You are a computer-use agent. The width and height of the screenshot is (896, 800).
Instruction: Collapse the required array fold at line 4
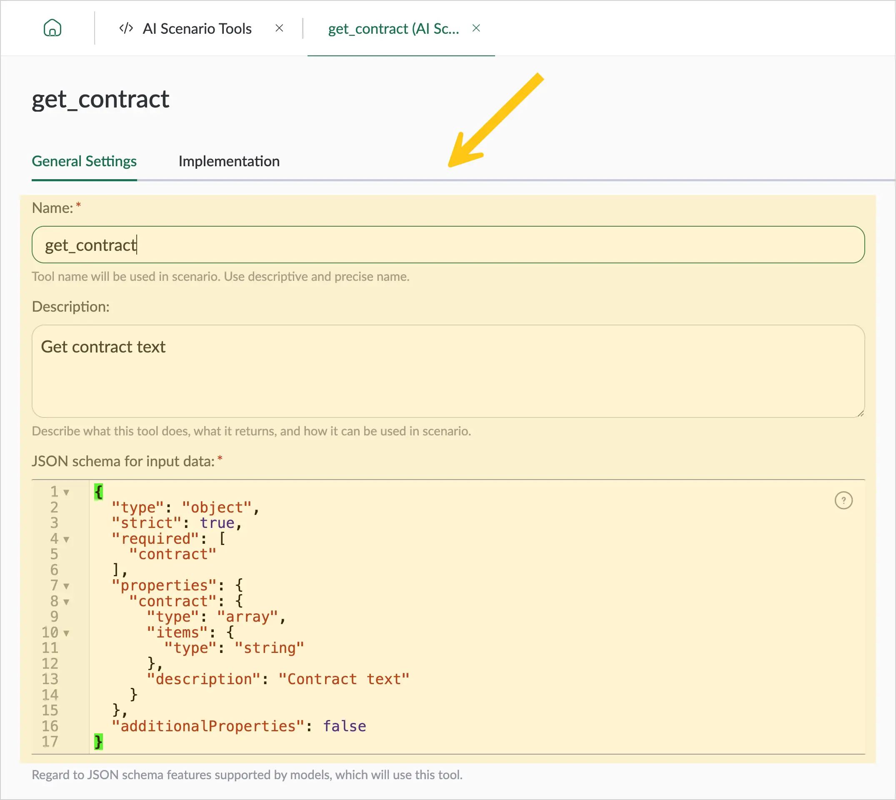(66, 539)
